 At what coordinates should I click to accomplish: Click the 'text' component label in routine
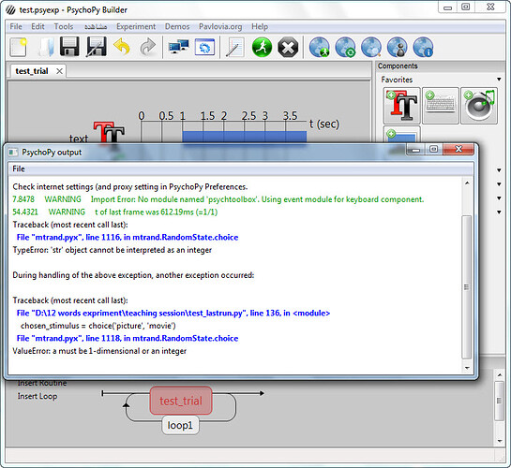pos(79,139)
